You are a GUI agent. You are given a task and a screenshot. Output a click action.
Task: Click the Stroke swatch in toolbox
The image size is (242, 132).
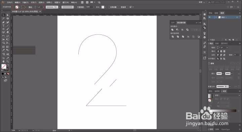tap(6, 69)
